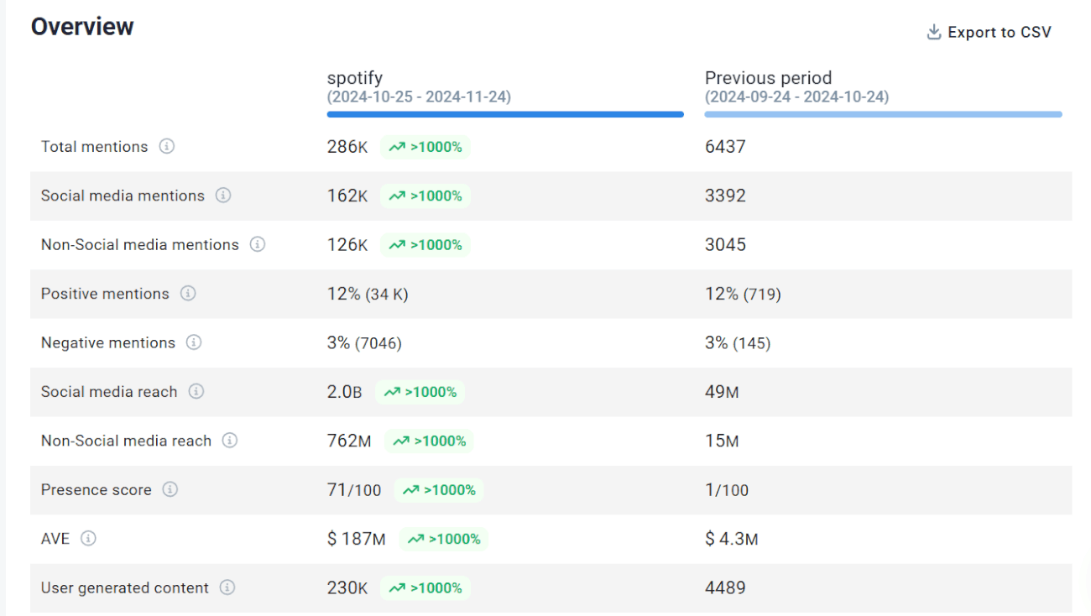This screenshot has height=616, width=1091.
Task: Click the AVE >1000% trend indicator
Action: (444, 539)
